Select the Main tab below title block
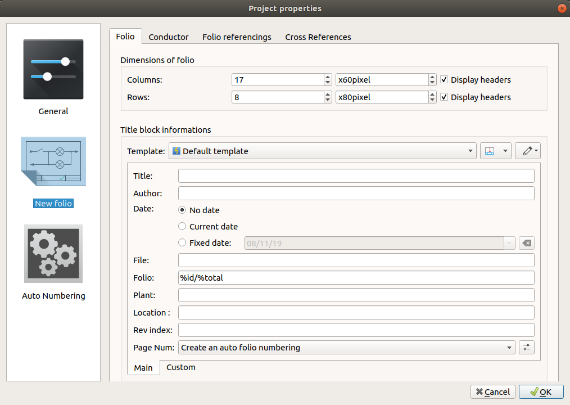This screenshot has height=405, width=570. pos(143,368)
